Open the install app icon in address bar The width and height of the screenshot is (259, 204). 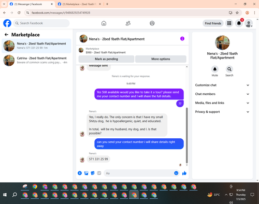[231, 13]
